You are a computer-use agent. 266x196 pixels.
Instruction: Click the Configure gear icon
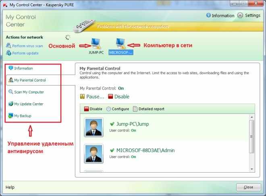(108, 109)
